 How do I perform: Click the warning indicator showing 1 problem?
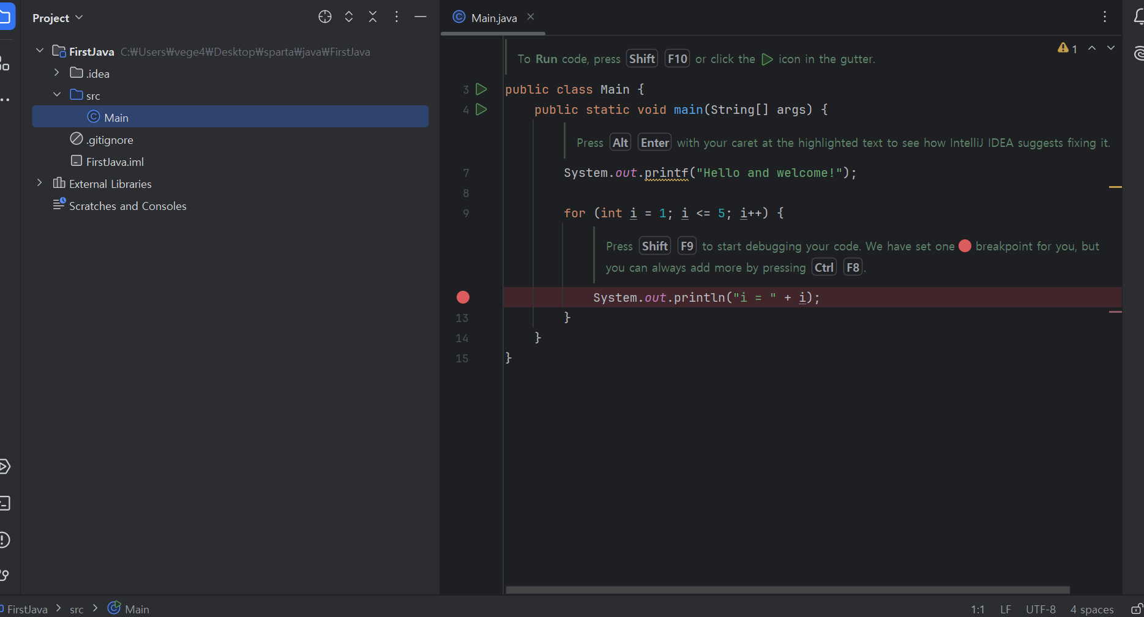click(x=1067, y=48)
